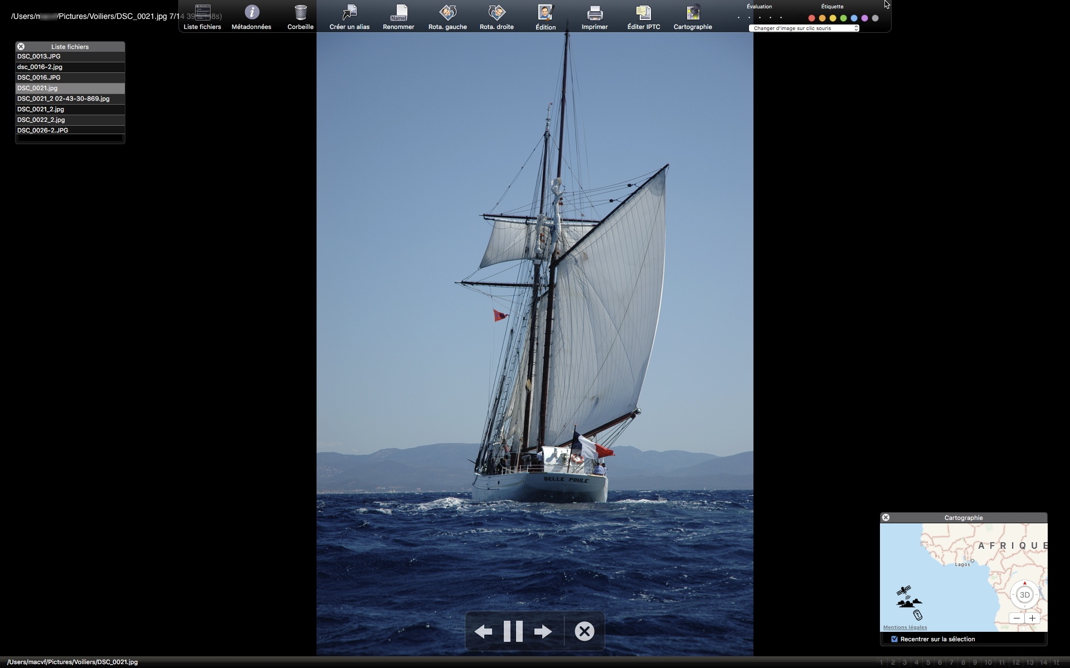Set Évaluation to the third rating dot
1070x668 pixels.
(760, 18)
